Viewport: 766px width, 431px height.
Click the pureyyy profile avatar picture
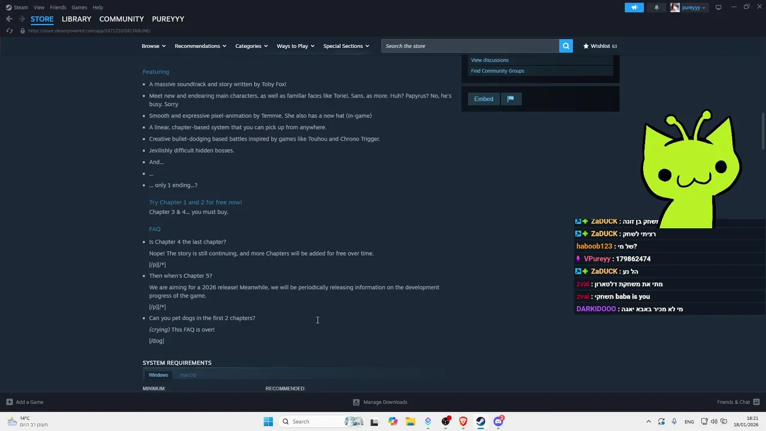click(x=675, y=7)
